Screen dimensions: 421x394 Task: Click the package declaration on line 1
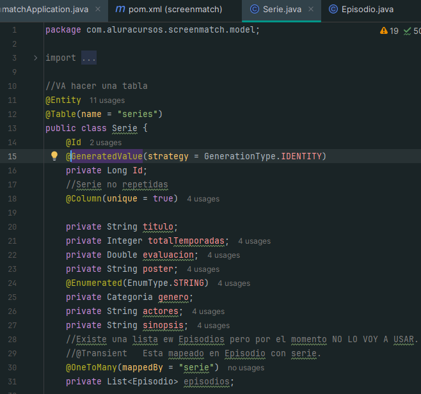pos(152,30)
